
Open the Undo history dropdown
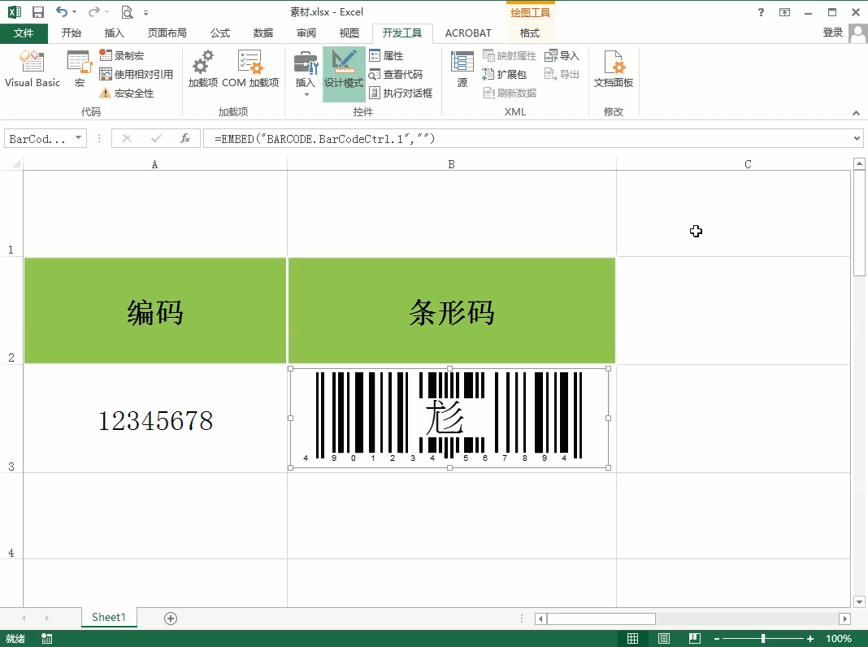75,12
